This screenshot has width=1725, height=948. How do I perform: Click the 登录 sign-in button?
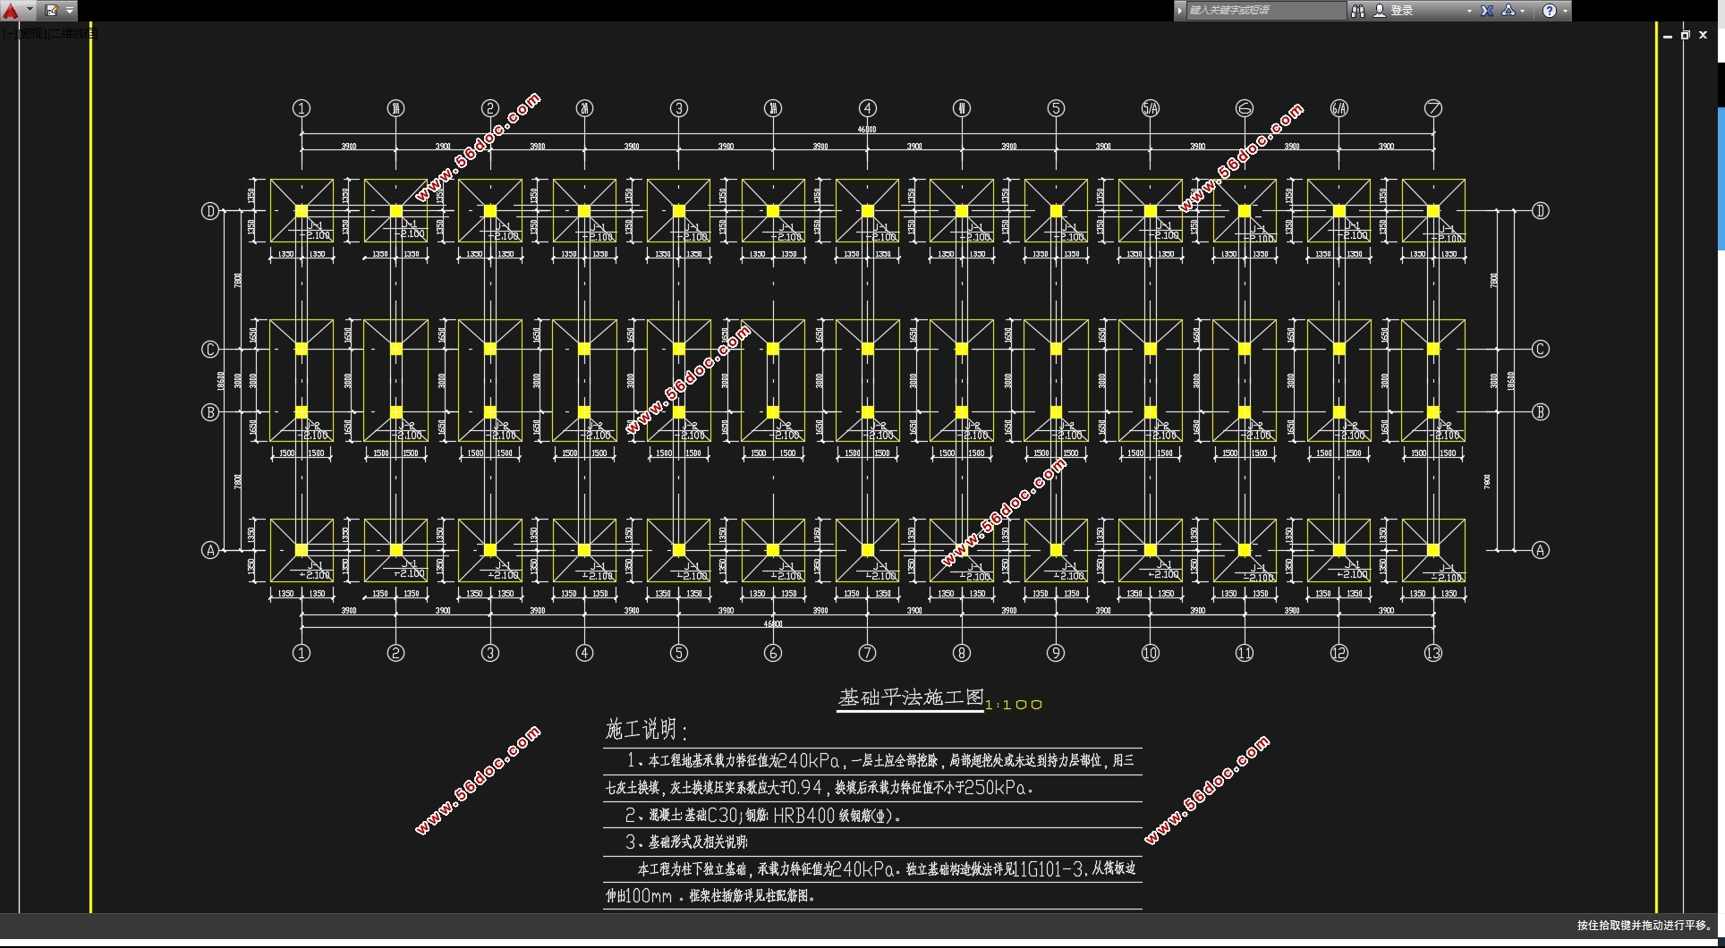coord(1402,11)
